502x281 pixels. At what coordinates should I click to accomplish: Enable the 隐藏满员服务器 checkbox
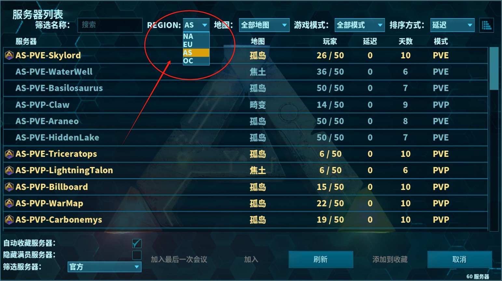coord(137,255)
